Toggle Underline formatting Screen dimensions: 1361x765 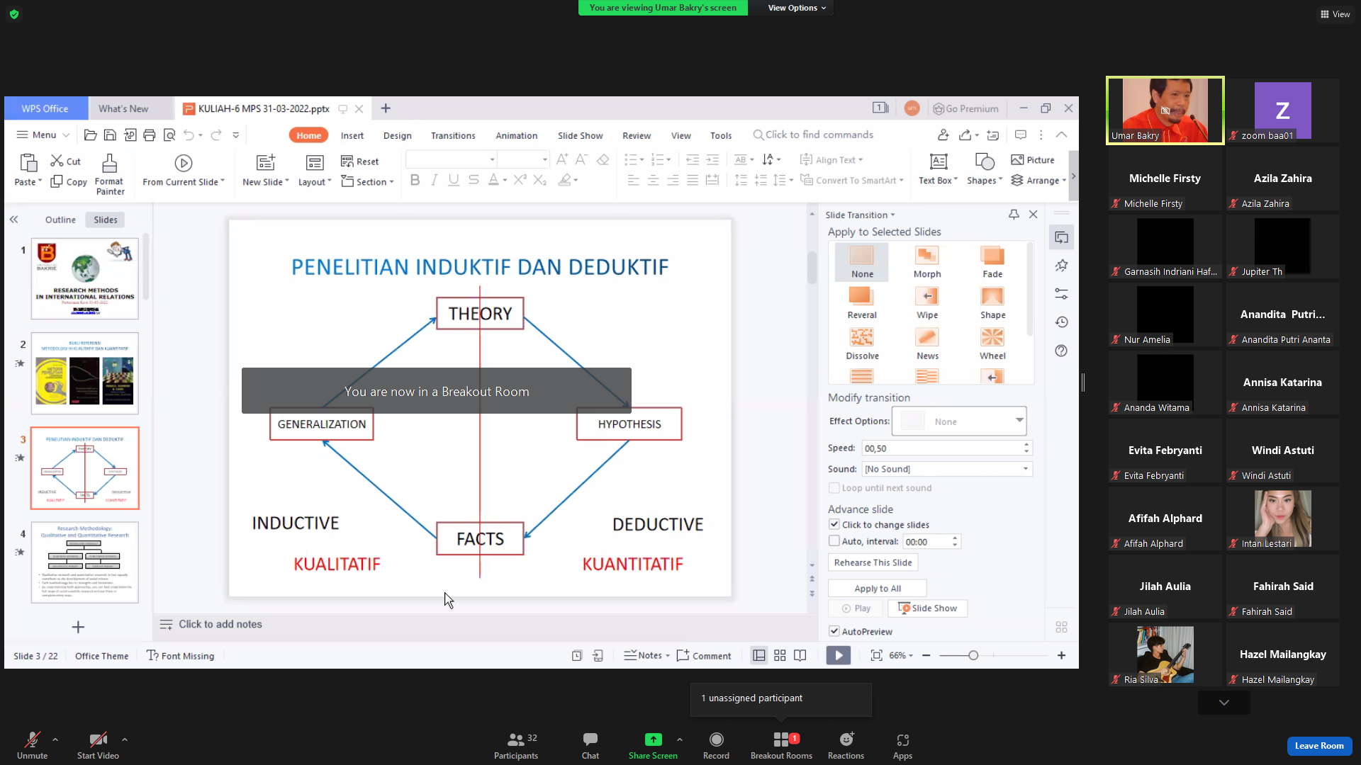(454, 181)
